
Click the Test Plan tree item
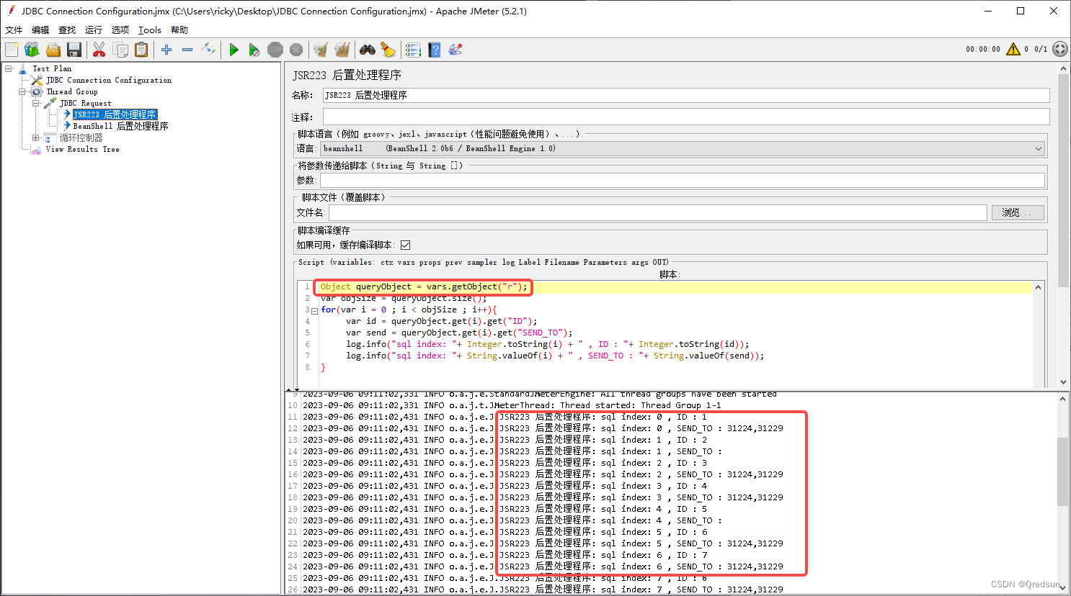[52, 69]
